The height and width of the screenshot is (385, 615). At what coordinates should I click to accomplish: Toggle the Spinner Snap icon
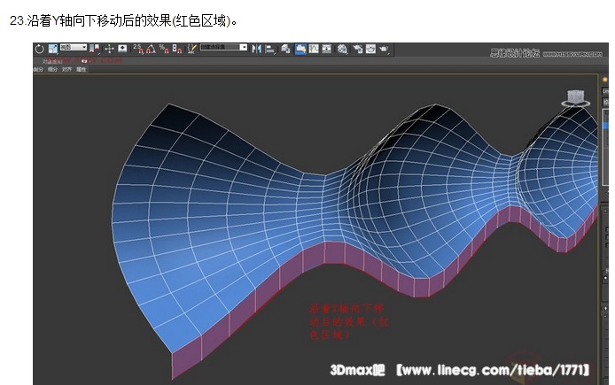click(177, 49)
